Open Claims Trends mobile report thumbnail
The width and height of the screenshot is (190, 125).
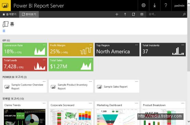25,117
